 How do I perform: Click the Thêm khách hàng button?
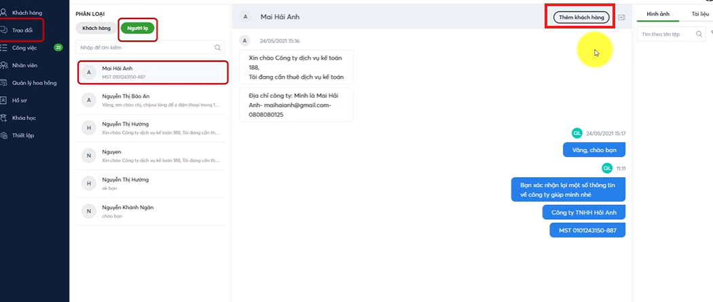tap(581, 17)
